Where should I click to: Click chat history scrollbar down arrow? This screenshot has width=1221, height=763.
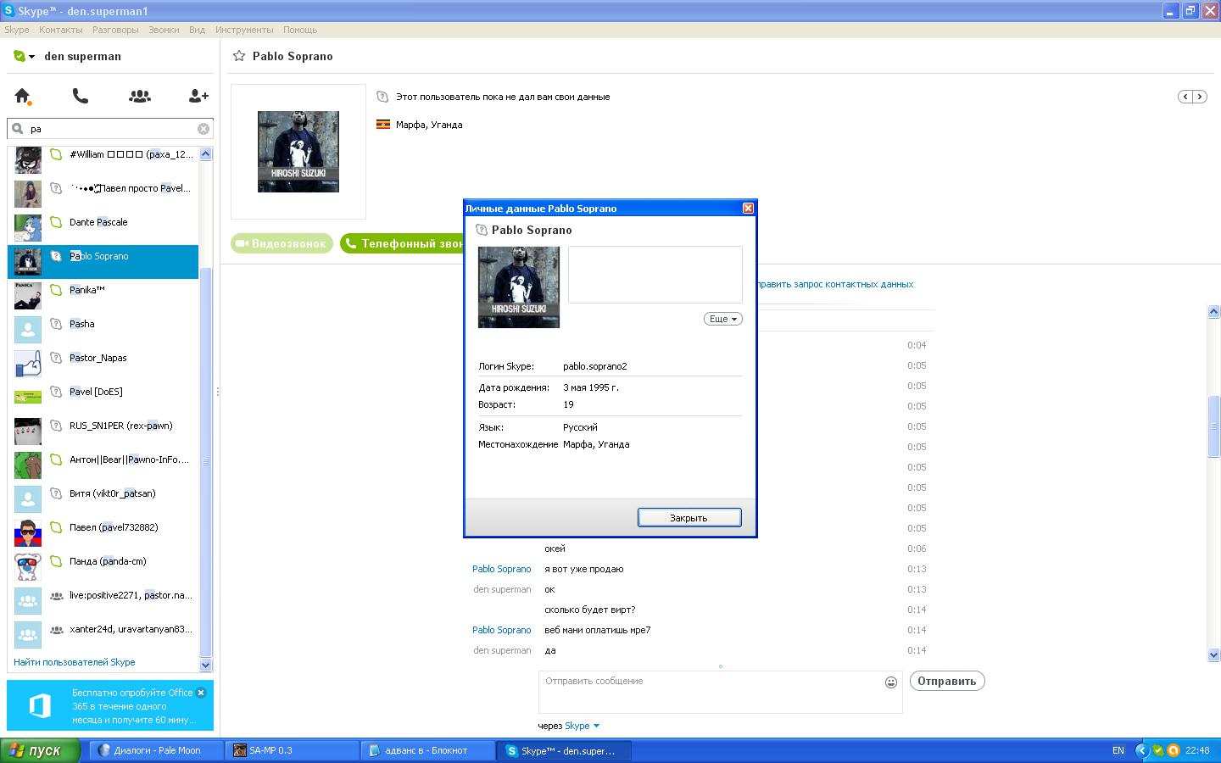[x=1213, y=654]
